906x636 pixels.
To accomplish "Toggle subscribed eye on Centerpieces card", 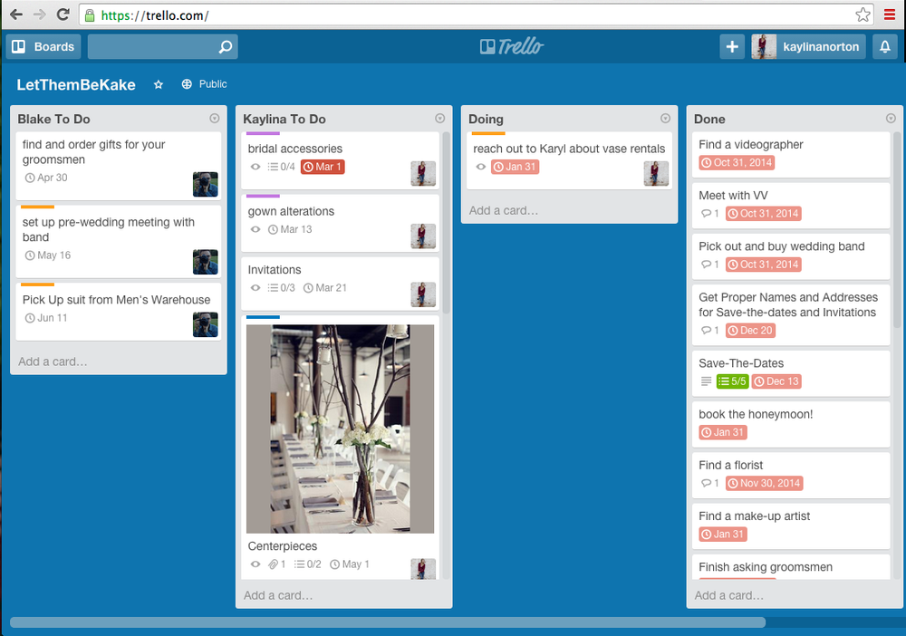I will [x=255, y=564].
